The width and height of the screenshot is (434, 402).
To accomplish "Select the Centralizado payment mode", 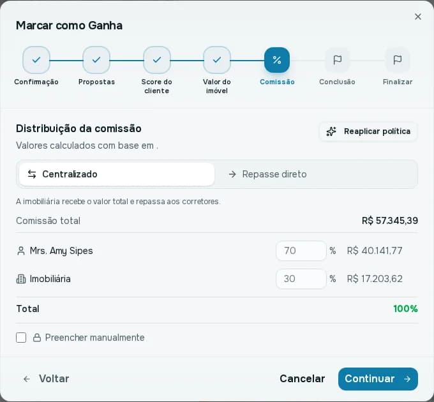I will click(117, 174).
